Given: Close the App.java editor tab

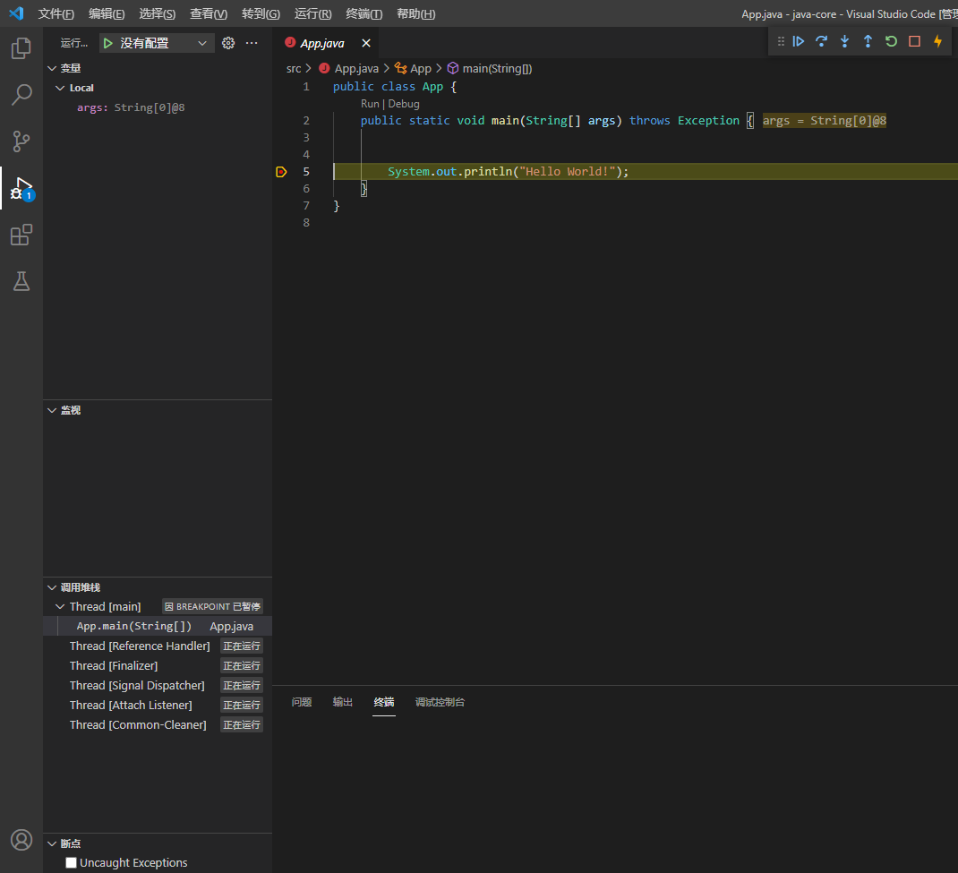Looking at the screenshot, I should [366, 43].
